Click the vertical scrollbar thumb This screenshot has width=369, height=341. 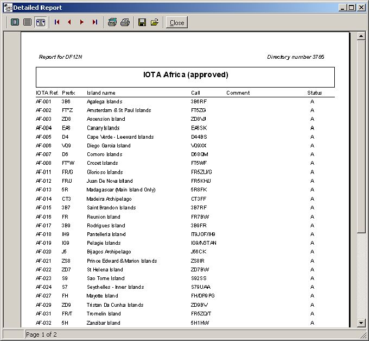tap(361, 137)
